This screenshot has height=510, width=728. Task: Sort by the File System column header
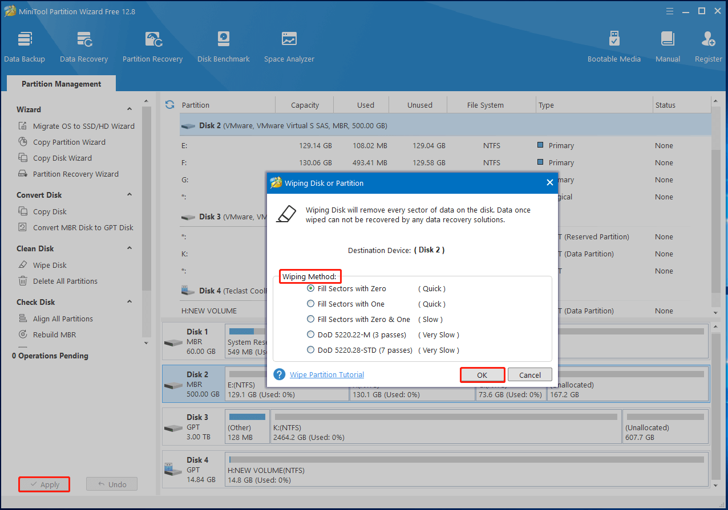click(485, 105)
